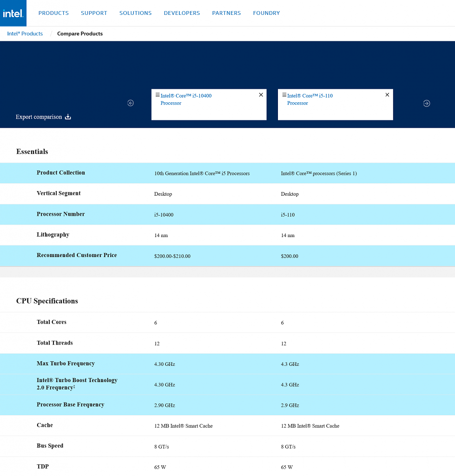Open the Solutions menu

pyautogui.click(x=135, y=13)
